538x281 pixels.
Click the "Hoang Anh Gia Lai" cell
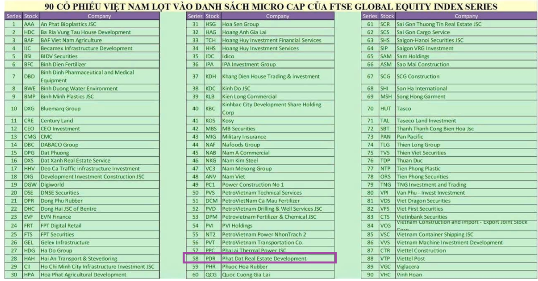coord(277,32)
